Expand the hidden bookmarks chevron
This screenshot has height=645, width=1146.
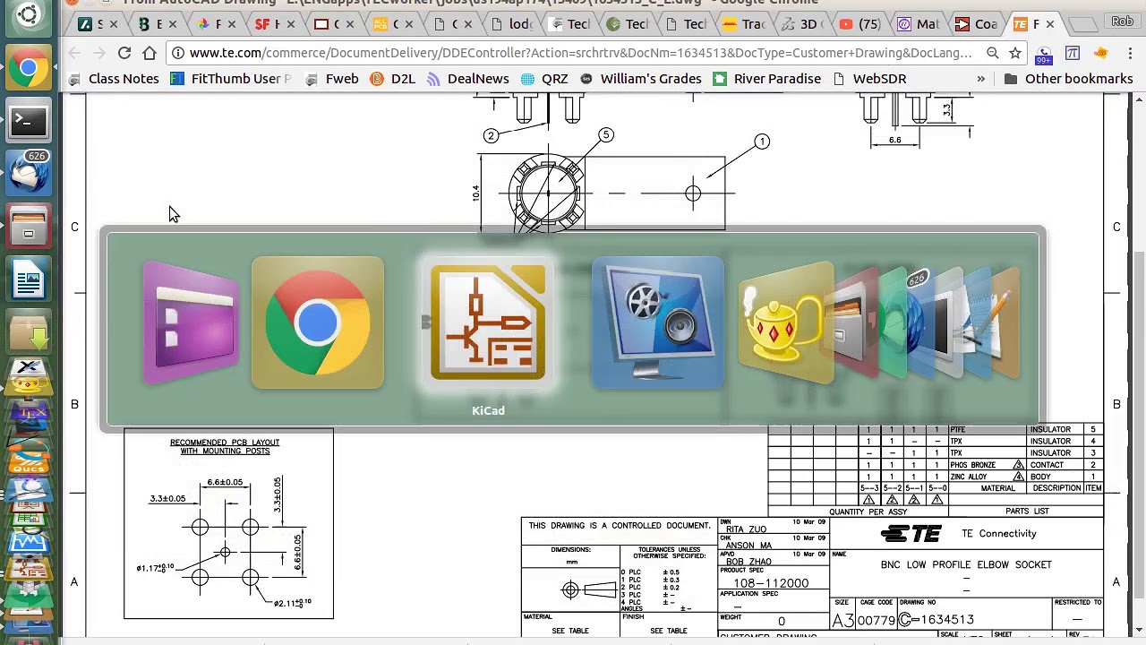pos(981,79)
